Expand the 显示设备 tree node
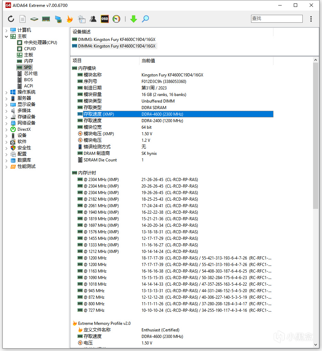This screenshot has height=351, width=322. pyautogui.click(x=7, y=105)
